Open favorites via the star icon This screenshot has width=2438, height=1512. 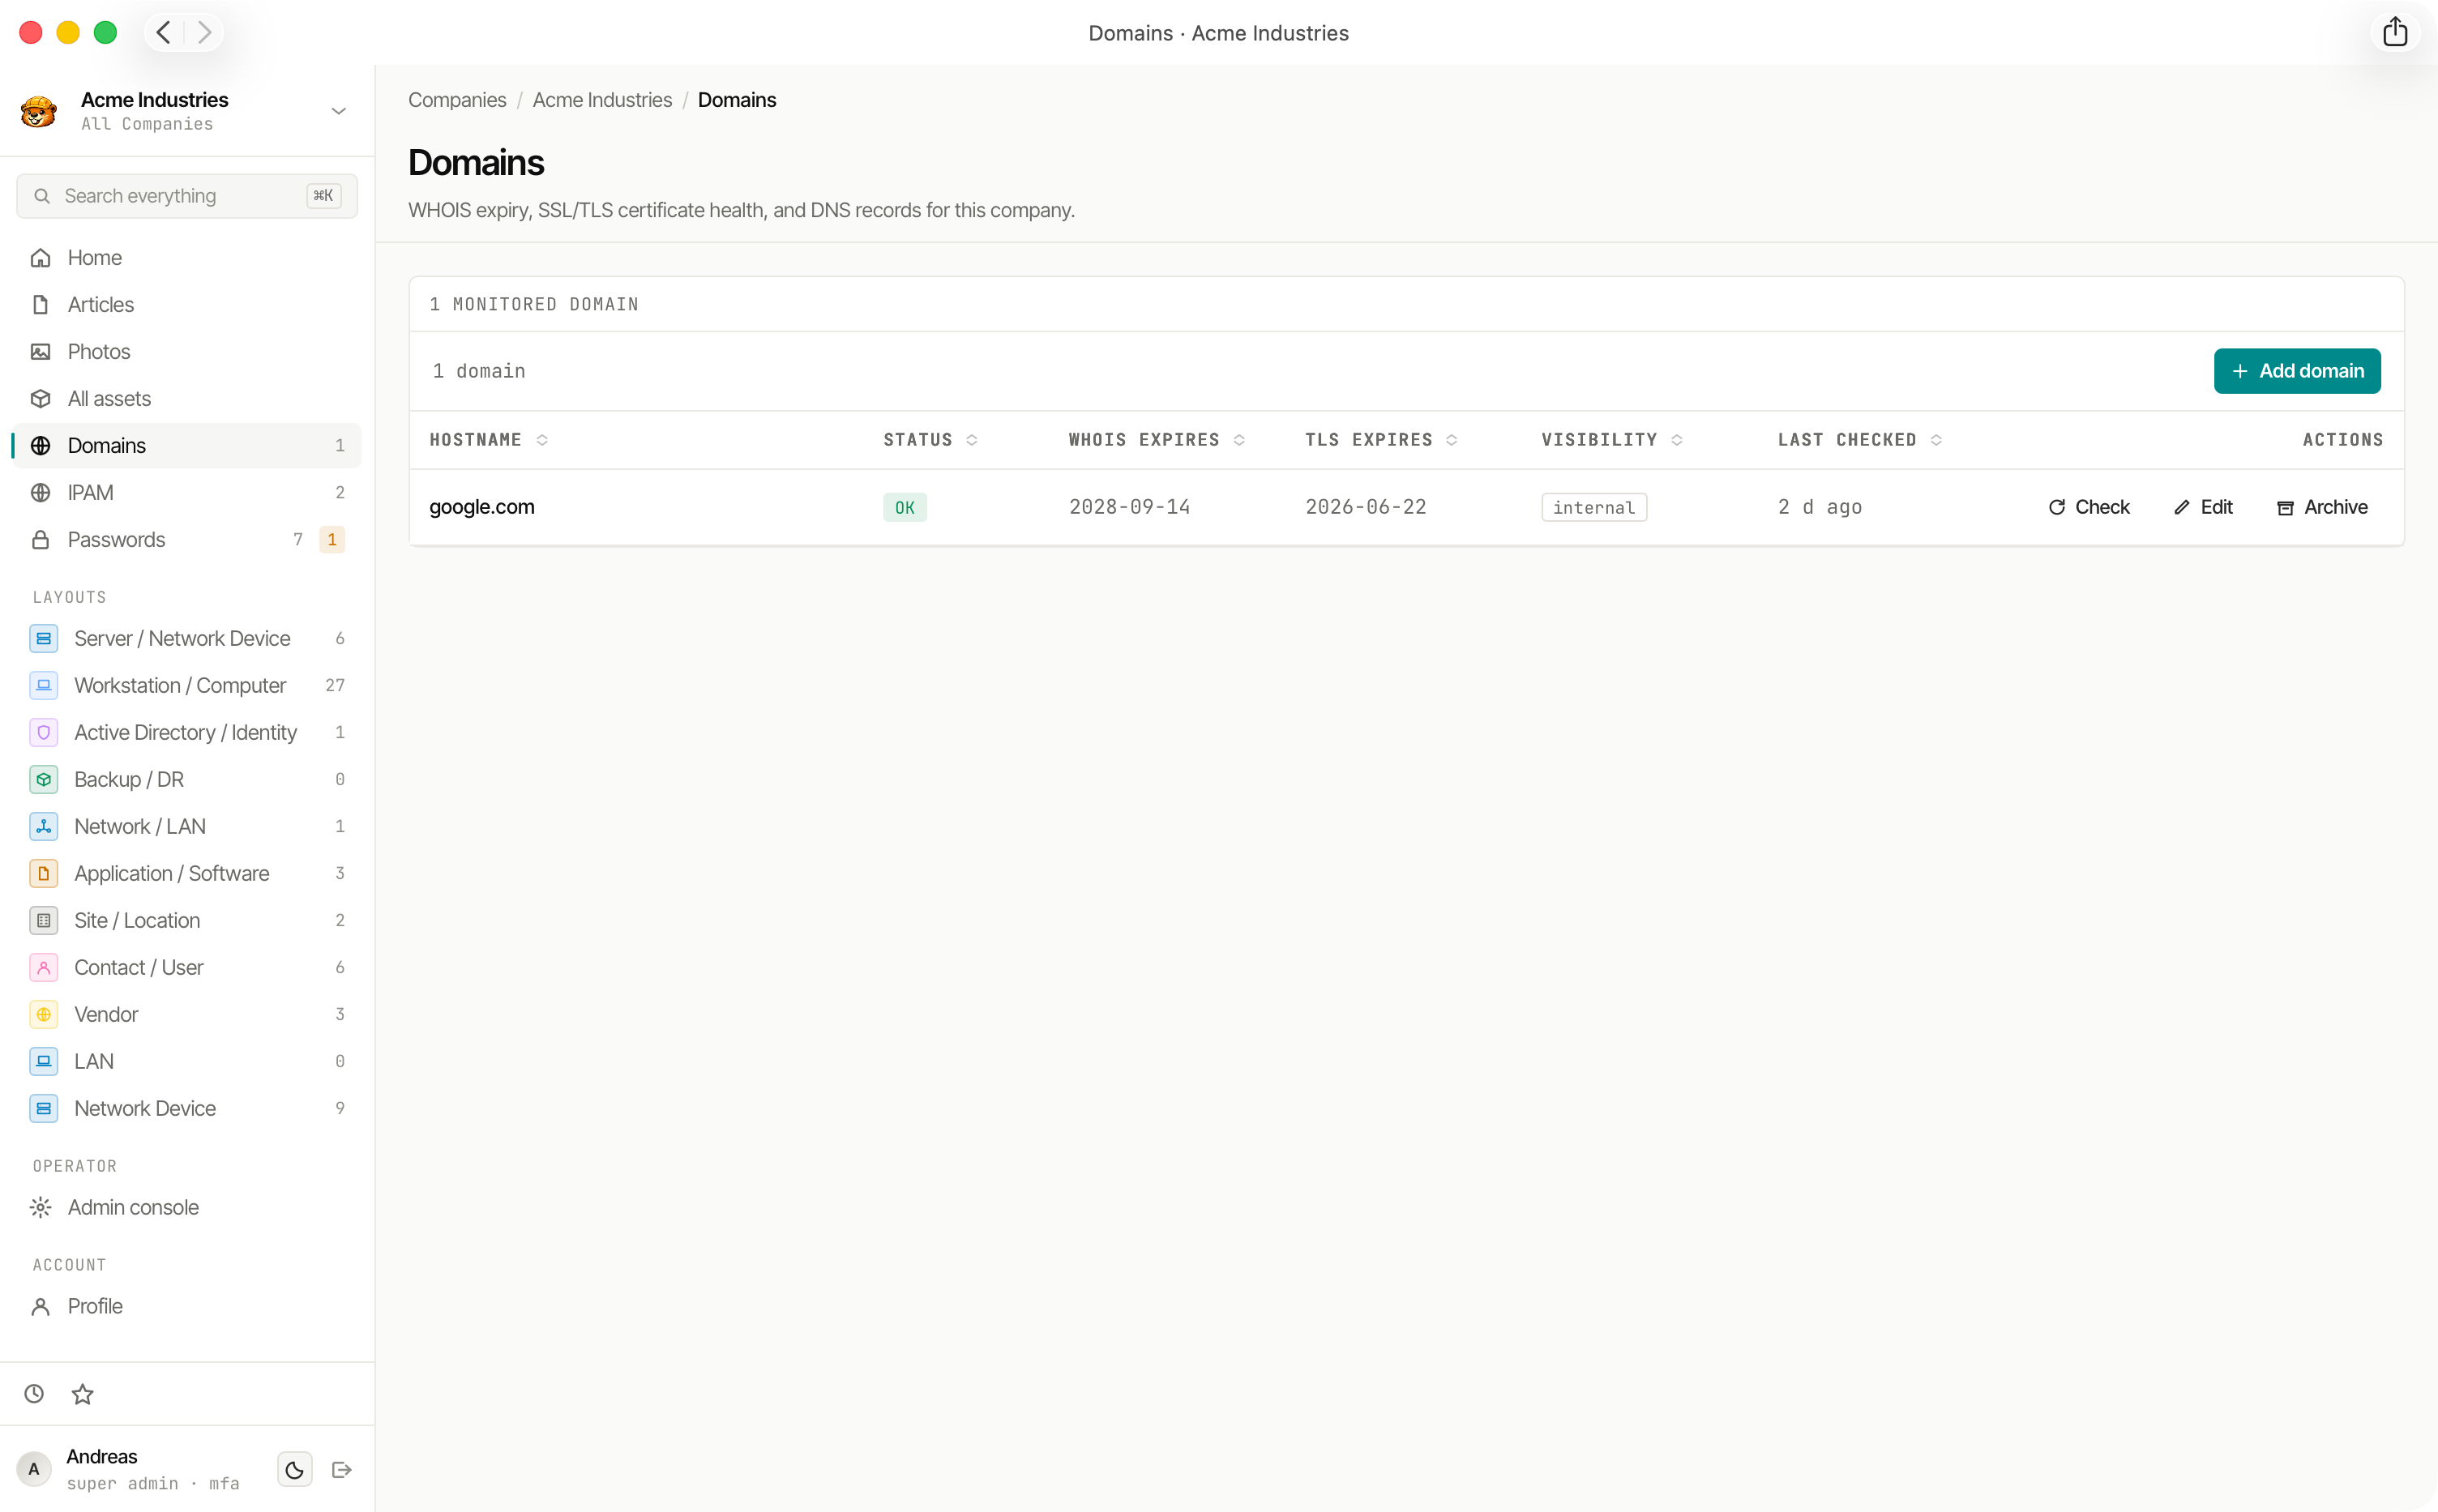tap(83, 1394)
